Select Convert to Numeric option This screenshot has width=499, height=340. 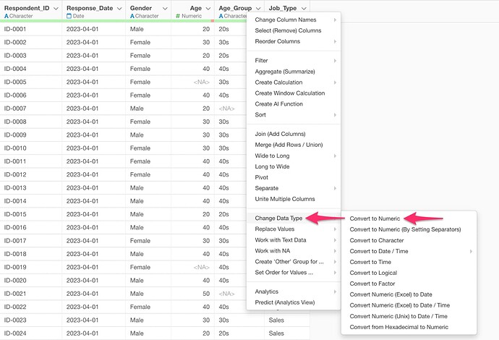point(375,218)
